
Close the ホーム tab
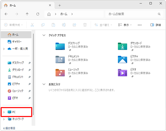click(x=50, y=5)
